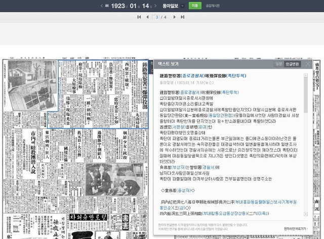Jump to the last page of the newspaper
The width and height of the screenshot is (324, 239).
pyautogui.click(x=182, y=17)
